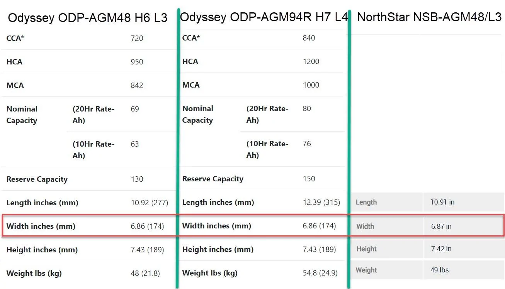Viewport: 505px width, 289px height.
Task: Click MCA value 842
Action: (137, 85)
